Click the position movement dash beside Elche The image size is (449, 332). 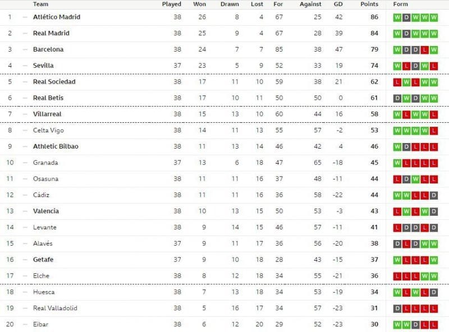click(x=25, y=276)
